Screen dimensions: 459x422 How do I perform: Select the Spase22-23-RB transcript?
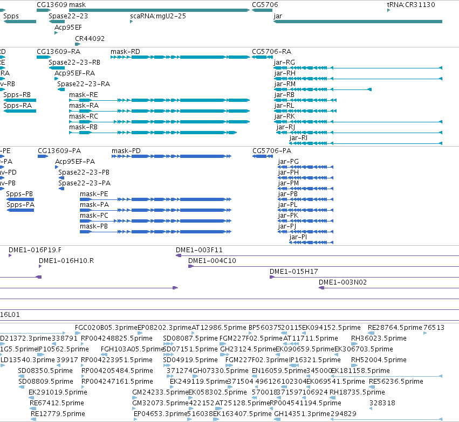pyautogui.click(x=57, y=68)
